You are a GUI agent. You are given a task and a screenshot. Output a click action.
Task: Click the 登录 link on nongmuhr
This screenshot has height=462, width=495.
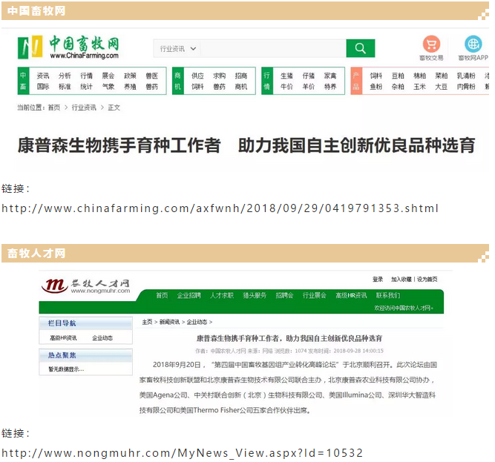(x=378, y=279)
